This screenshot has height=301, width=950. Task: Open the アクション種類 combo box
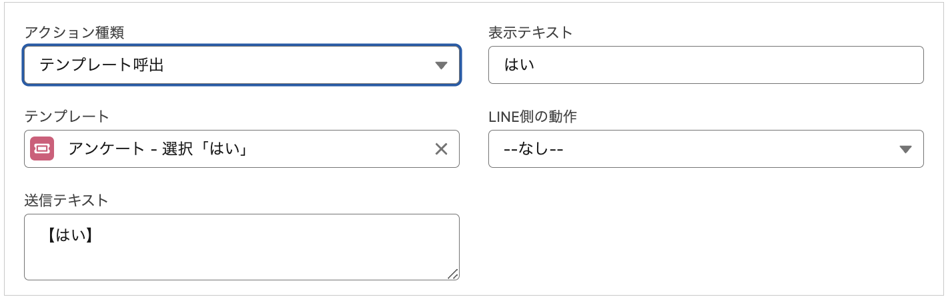coord(242,65)
